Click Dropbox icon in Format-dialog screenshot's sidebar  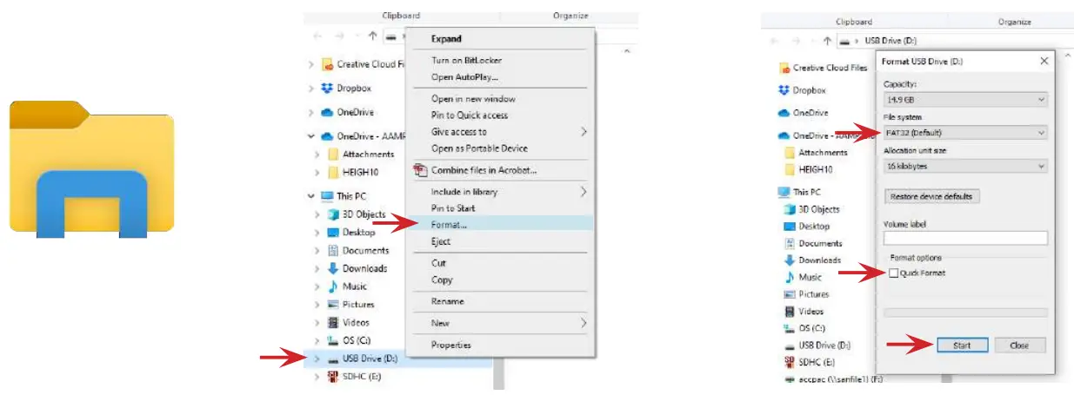point(785,89)
